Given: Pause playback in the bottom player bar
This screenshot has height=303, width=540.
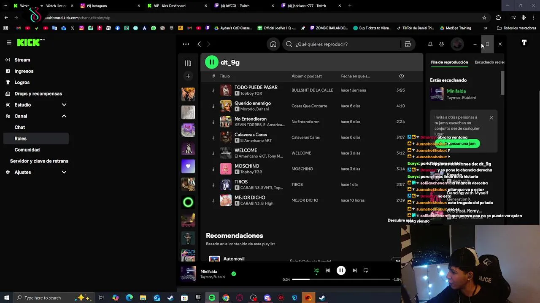Looking at the screenshot, I should click(x=341, y=271).
